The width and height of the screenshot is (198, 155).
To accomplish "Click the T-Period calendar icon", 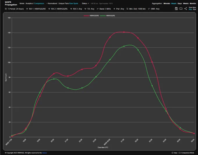I will (6, 9).
